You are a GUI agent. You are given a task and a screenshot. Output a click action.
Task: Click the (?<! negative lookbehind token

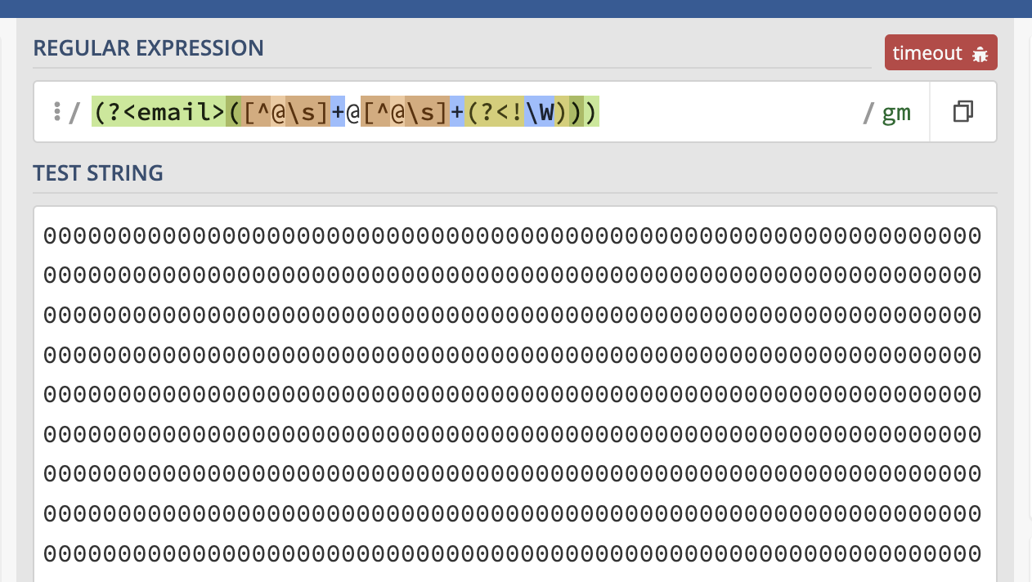pyautogui.click(x=494, y=112)
